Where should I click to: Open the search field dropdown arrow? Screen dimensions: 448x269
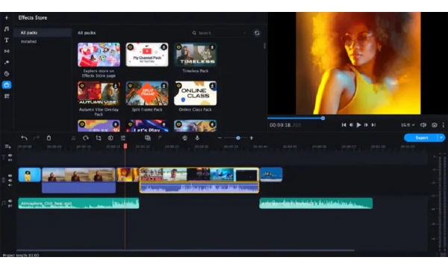pyautogui.click(x=245, y=33)
